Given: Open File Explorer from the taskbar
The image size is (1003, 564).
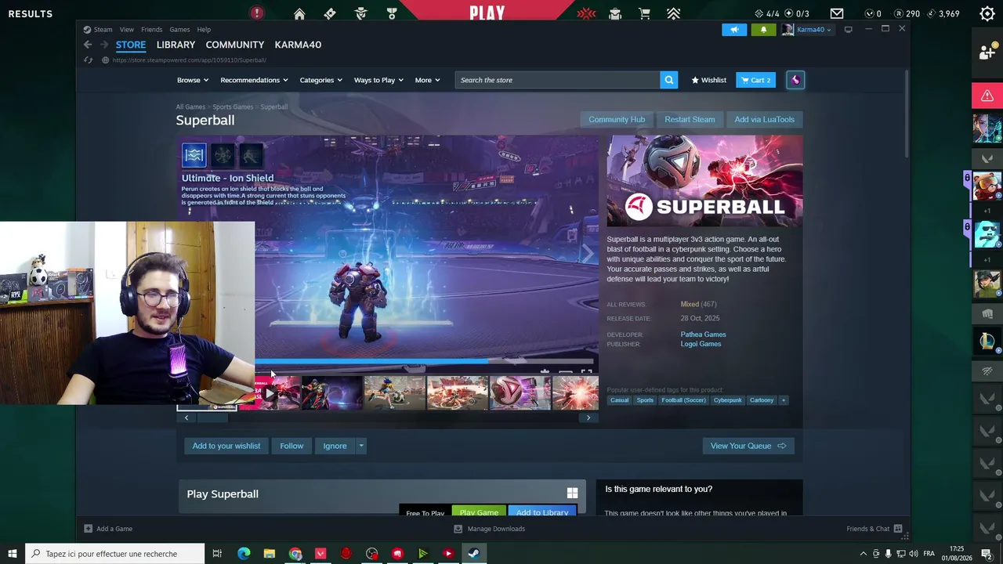Looking at the screenshot, I should [x=270, y=554].
